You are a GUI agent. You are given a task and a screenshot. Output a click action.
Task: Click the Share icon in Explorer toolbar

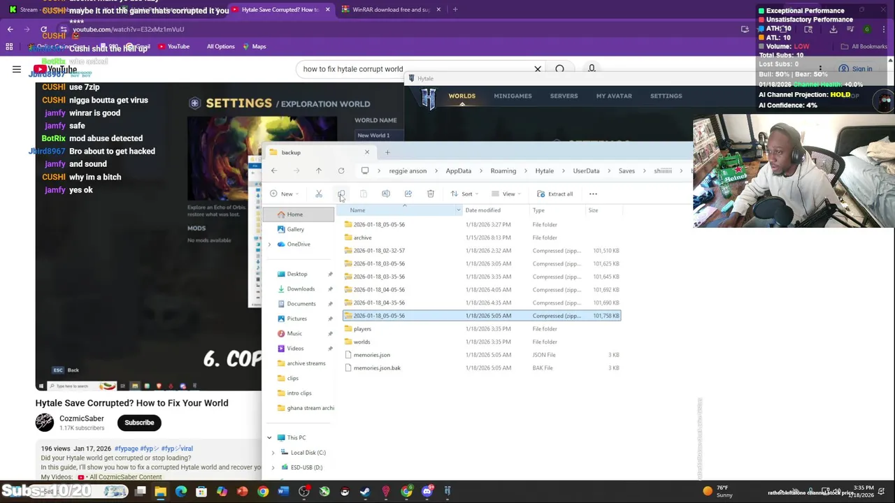[x=408, y=194]
